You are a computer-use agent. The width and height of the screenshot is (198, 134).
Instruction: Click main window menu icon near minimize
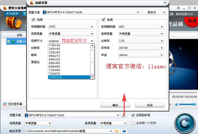tap(178, 8)
